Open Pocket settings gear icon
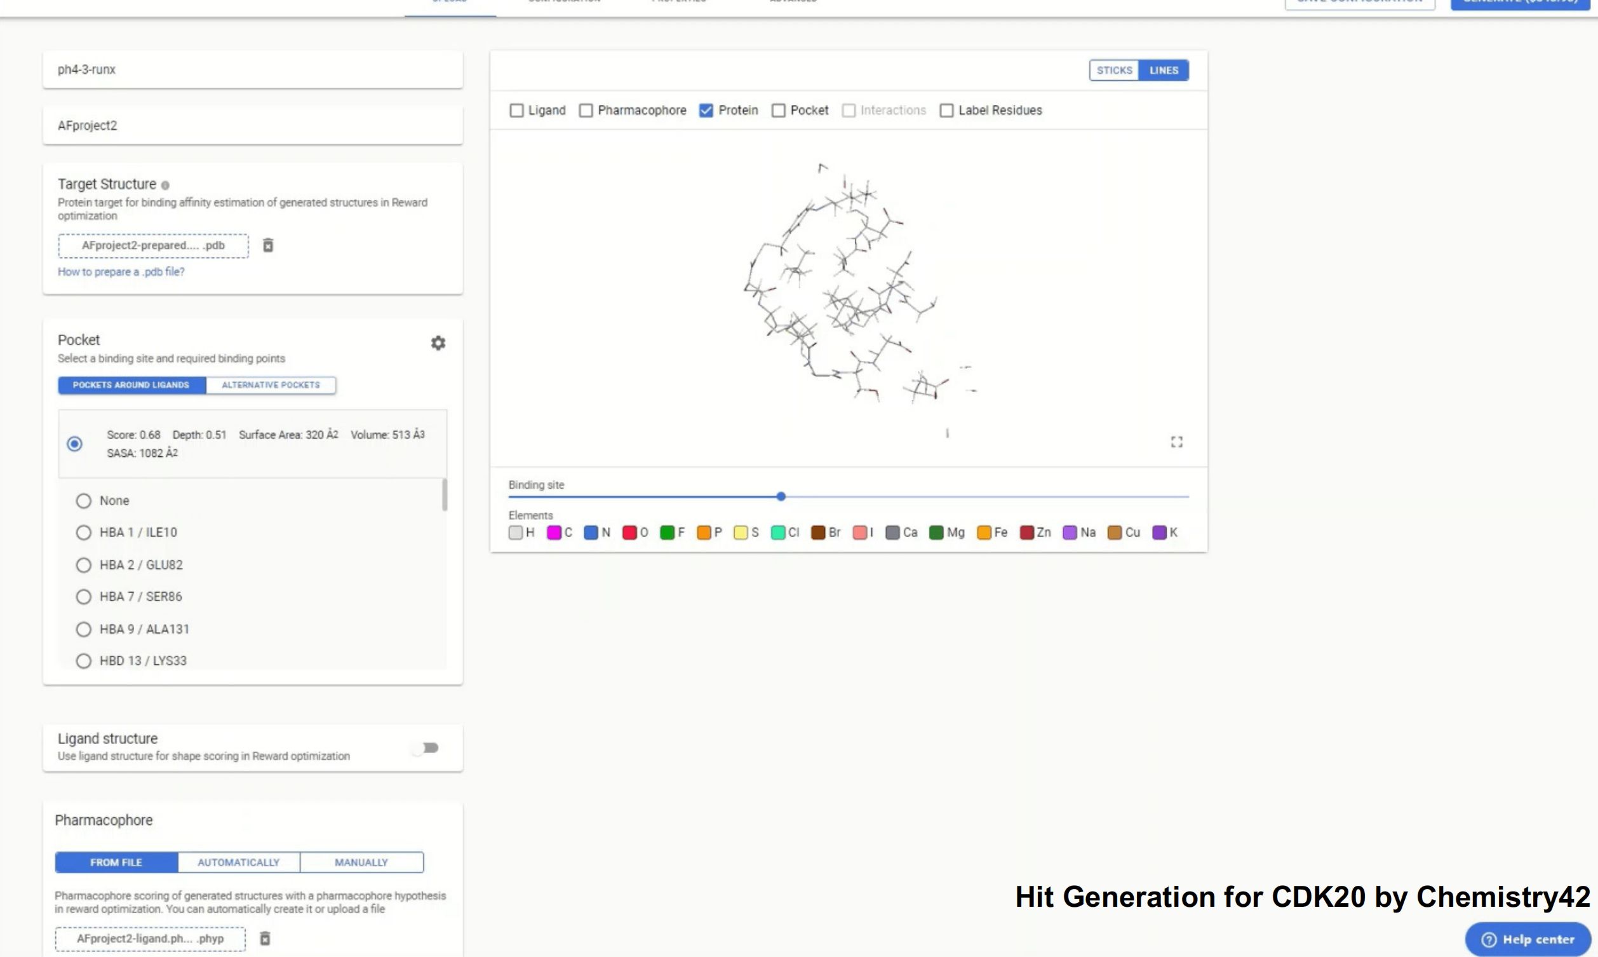 tap(438, 343)
